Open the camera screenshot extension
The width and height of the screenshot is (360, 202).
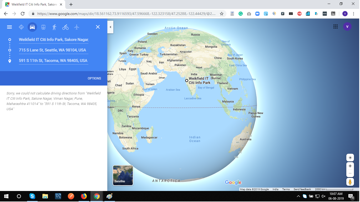pos(249,14)
